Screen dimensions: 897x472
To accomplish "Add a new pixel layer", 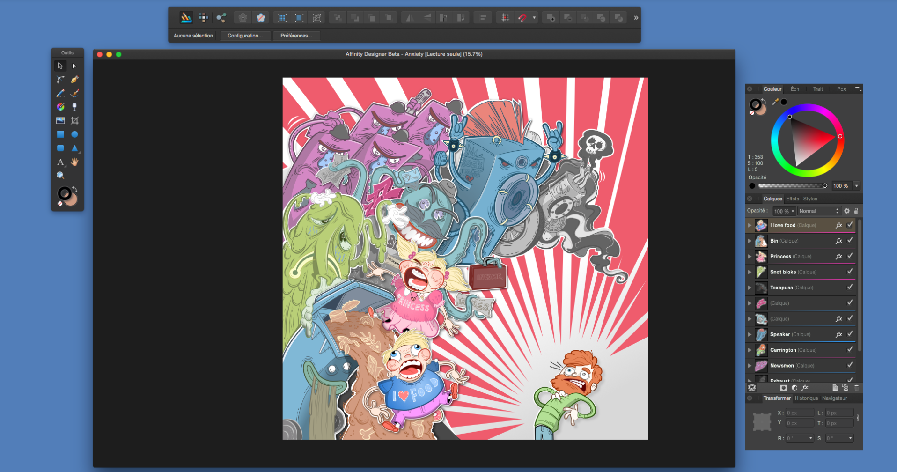I will click(846, 388).
